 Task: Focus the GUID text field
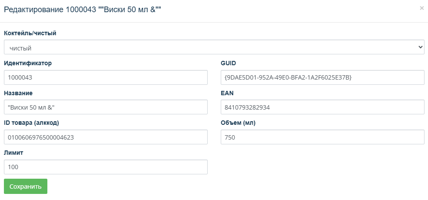322,78
